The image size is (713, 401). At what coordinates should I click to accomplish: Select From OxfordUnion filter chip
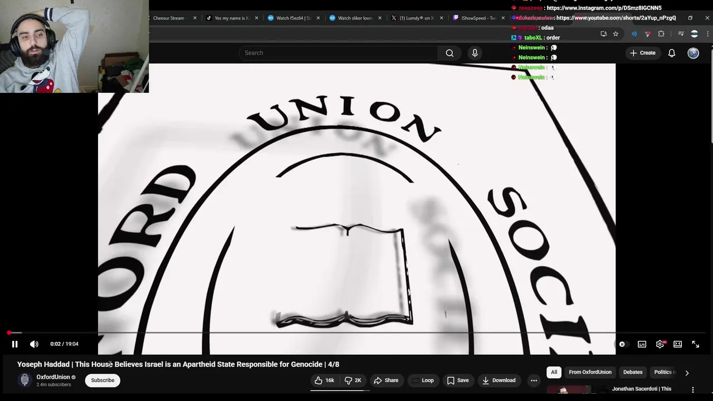coord(590,372)
